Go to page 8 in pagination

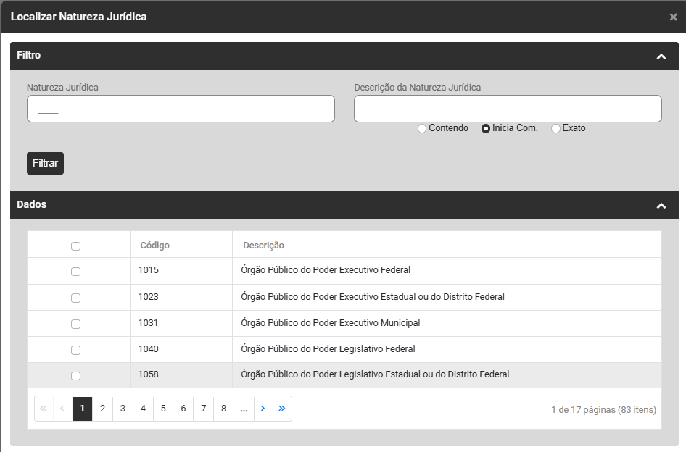pos(223,409)
